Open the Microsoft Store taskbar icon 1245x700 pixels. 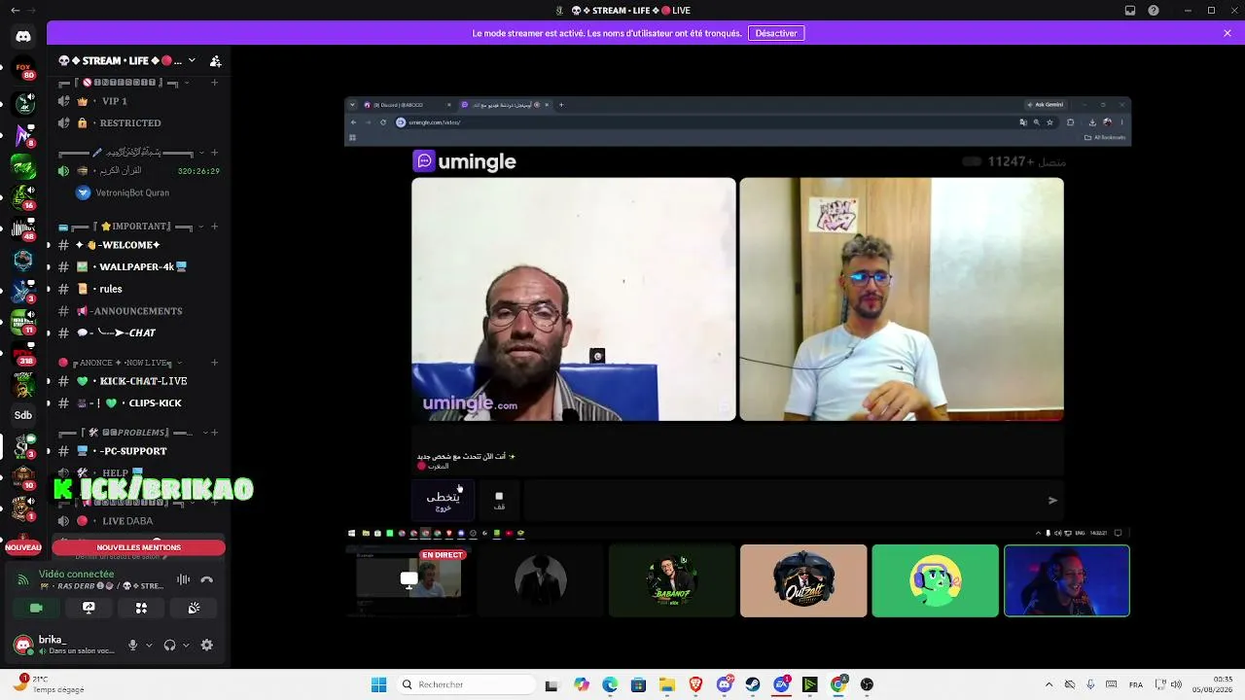[x=638, y=684]
